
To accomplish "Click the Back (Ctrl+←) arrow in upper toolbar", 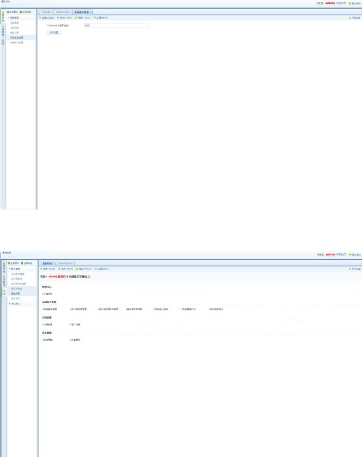I will [x=41, y=18].
